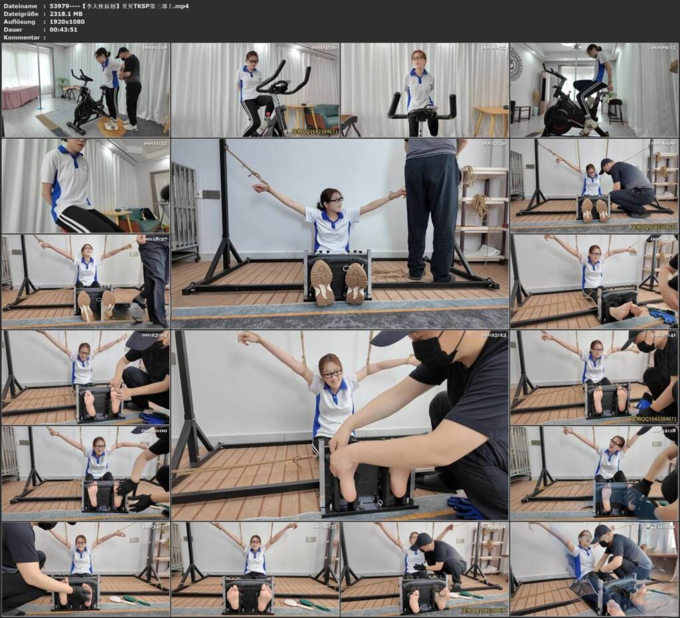Viewport: 680px width, 618px height.
Task: Click the file size value 2318.1 MB
Action: pyautogui.click(x=66, y=14)
